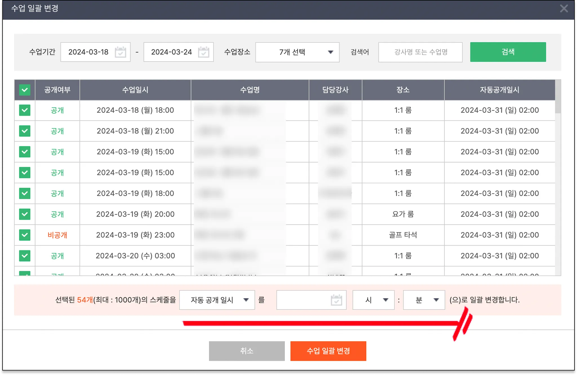577x375 pixels.
Task: Open end date calendar icon
Action: (203, 52)
